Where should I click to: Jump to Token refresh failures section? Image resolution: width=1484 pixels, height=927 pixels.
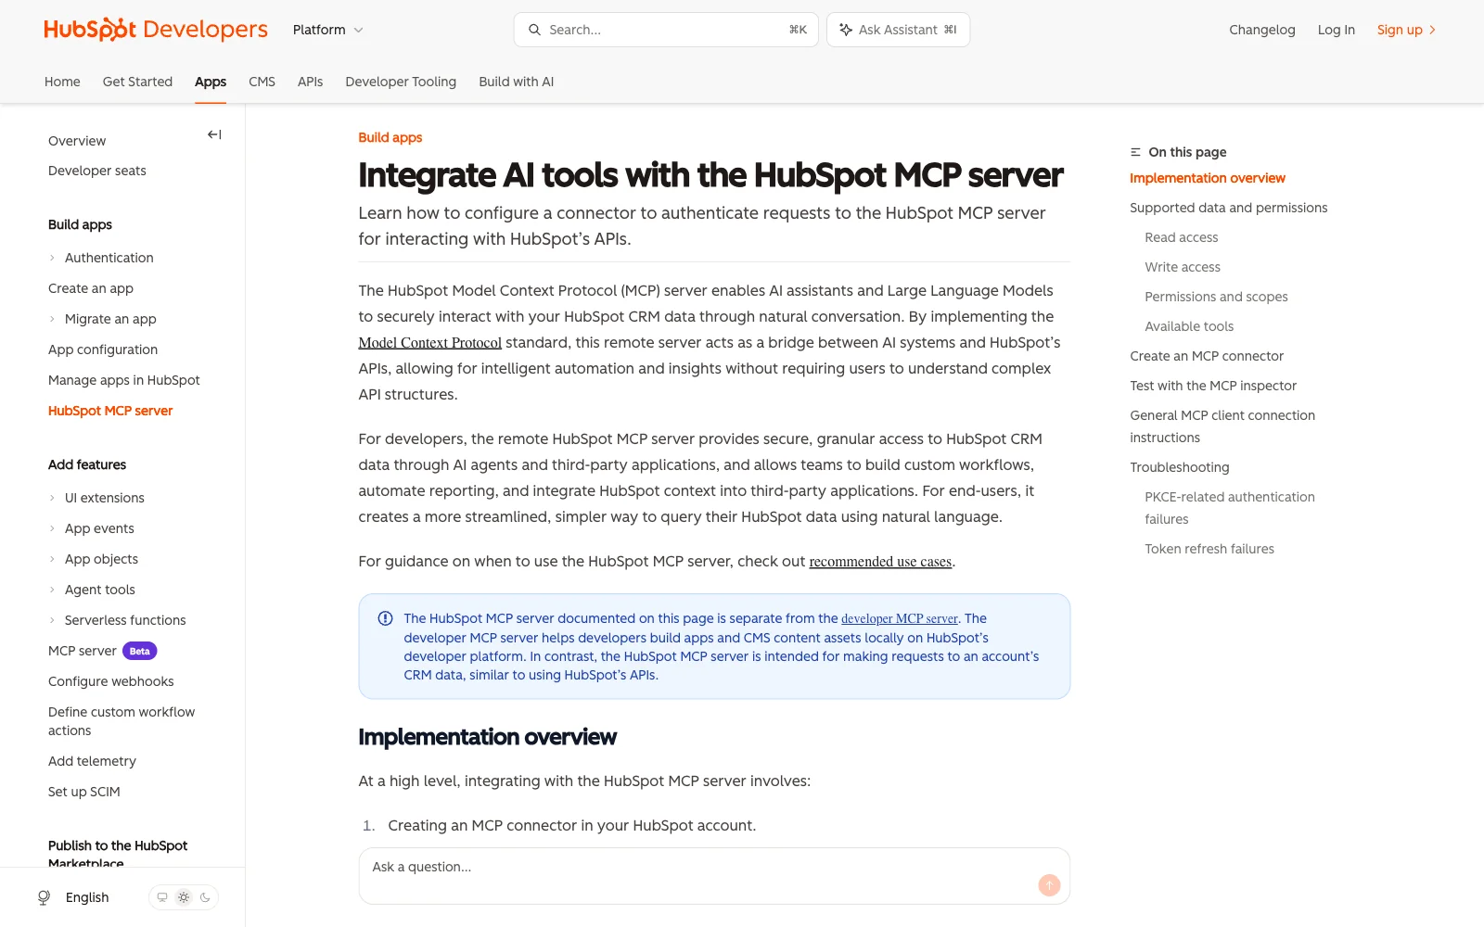click(1209, 549)
